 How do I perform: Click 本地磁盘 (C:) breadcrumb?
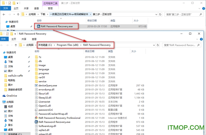click(x=45, y=45)
